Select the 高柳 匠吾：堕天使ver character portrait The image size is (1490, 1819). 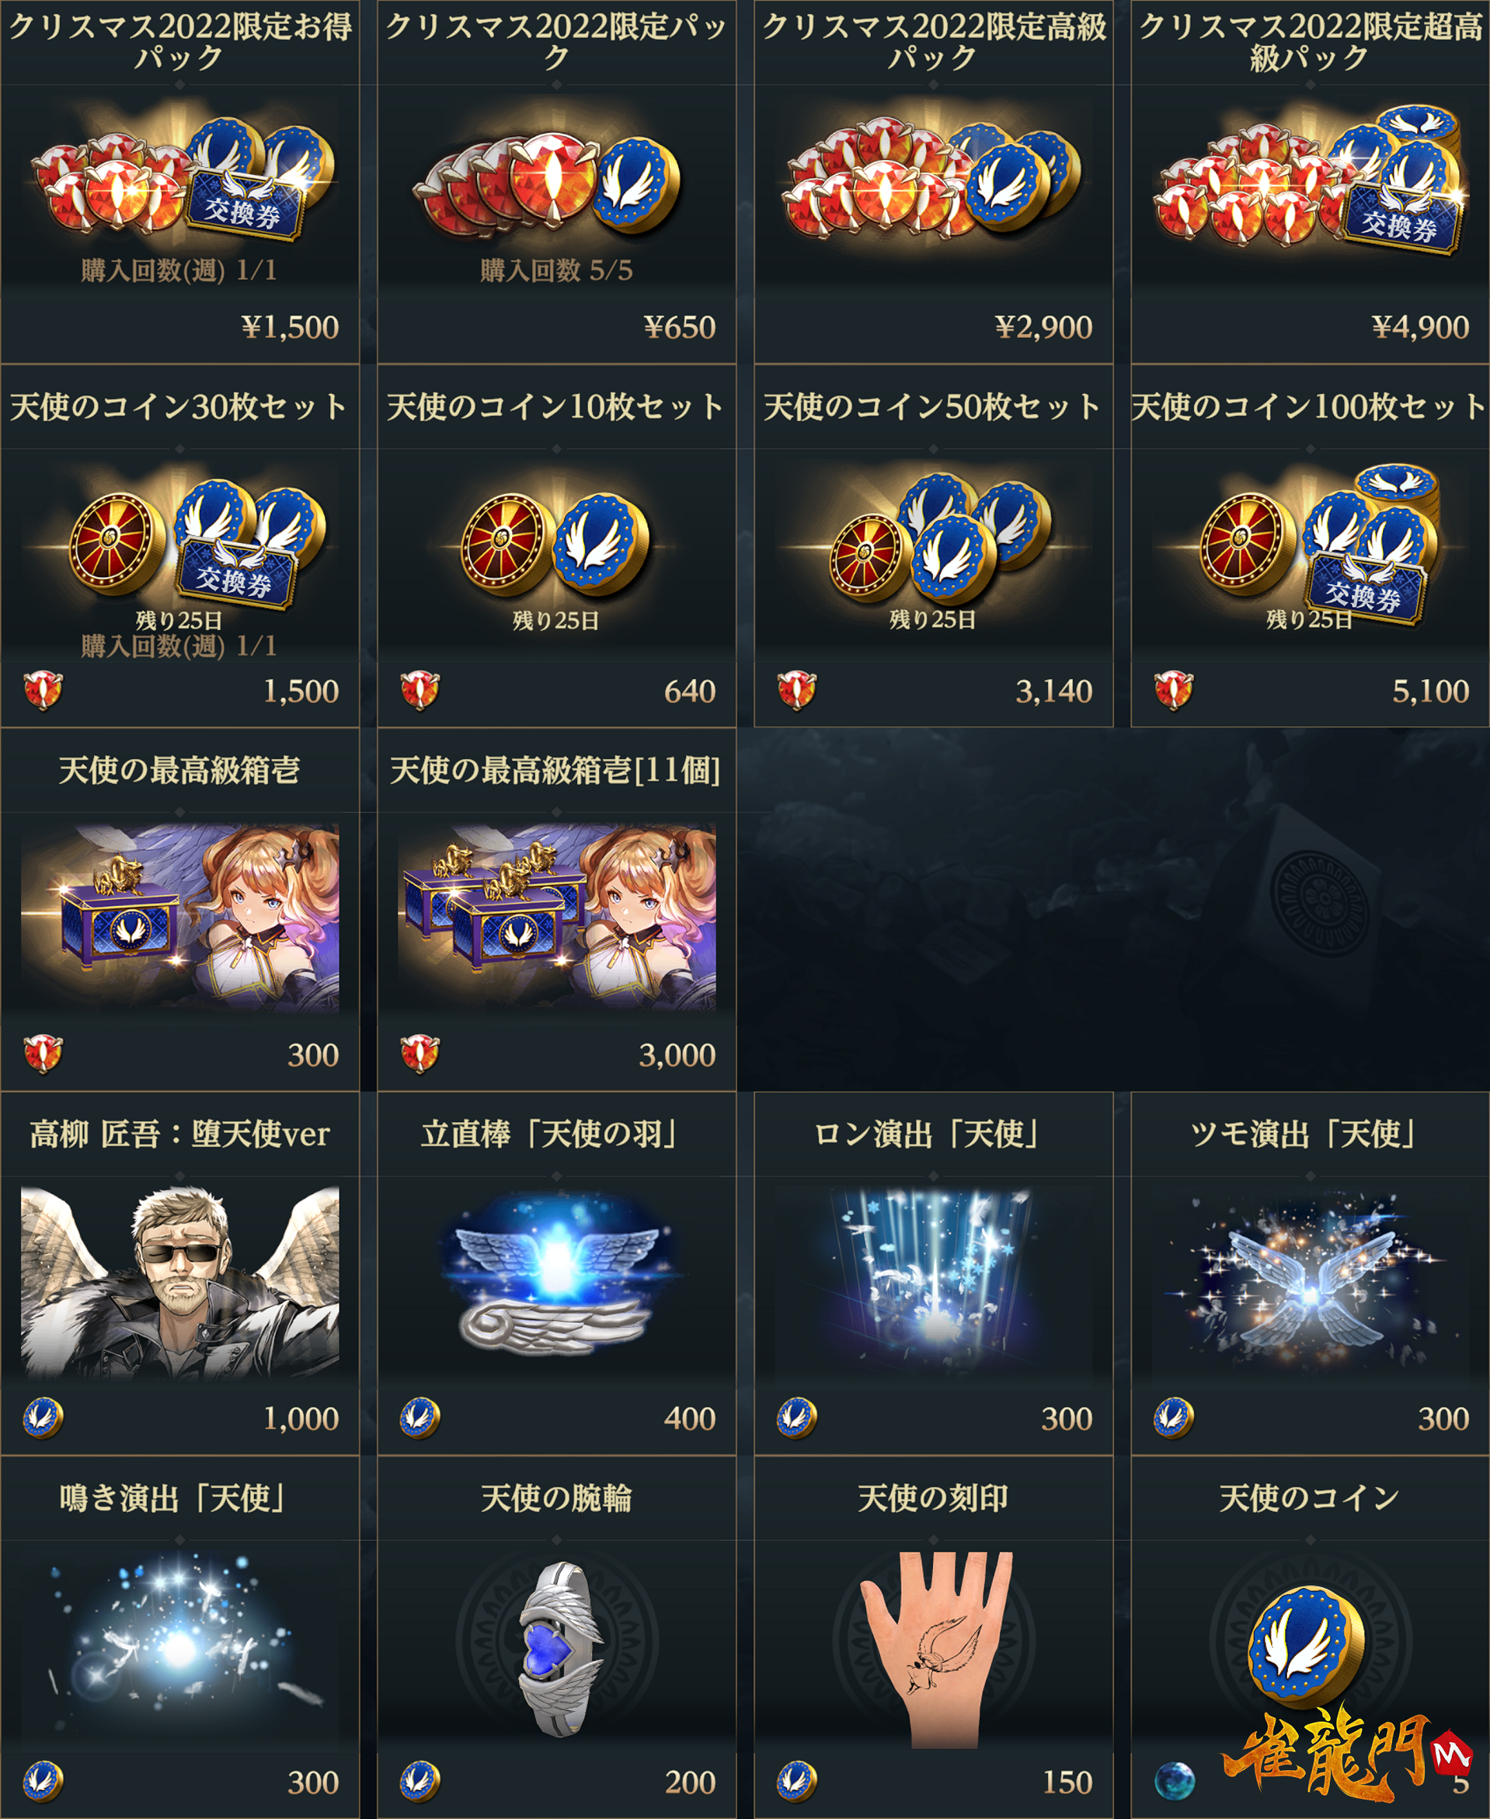click(x=179, y=1281)
